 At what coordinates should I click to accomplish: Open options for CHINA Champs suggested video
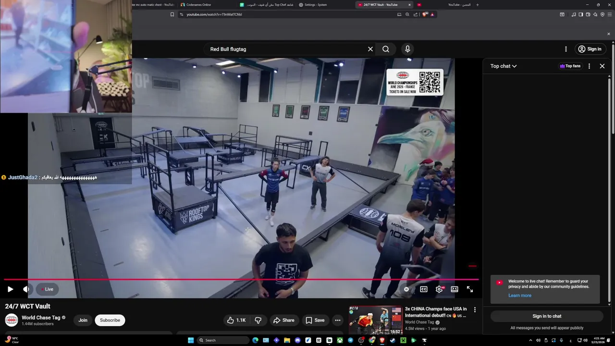pyautogui.click(x=475, y=310)
